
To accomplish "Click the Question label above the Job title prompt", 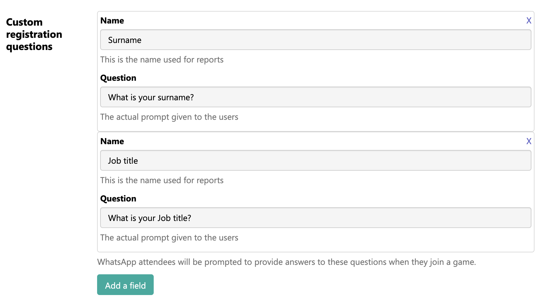I will pos(118,199).
